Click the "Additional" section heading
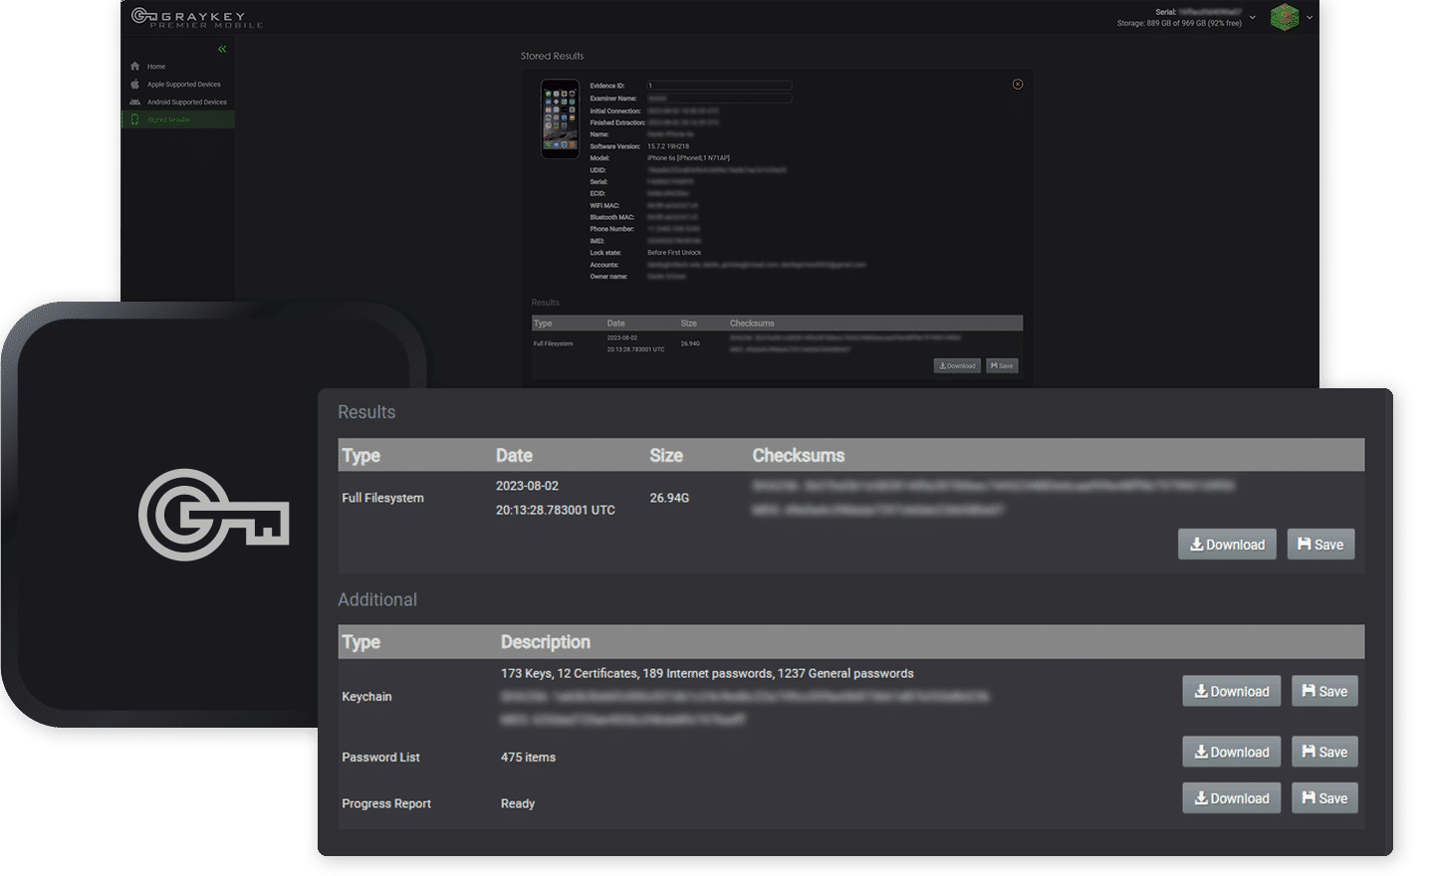 (x=377, y=599)
